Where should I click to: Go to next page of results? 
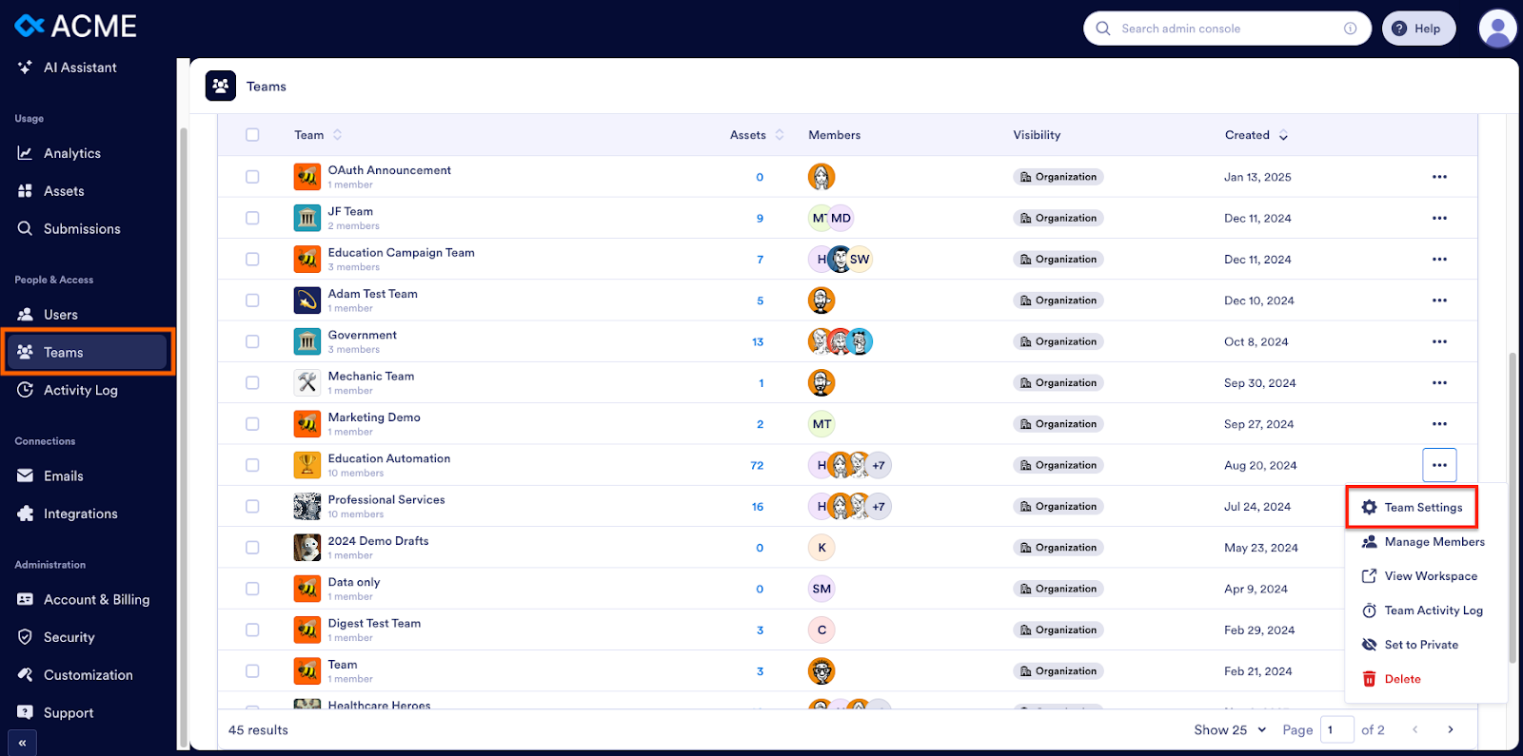[1451, 730]
